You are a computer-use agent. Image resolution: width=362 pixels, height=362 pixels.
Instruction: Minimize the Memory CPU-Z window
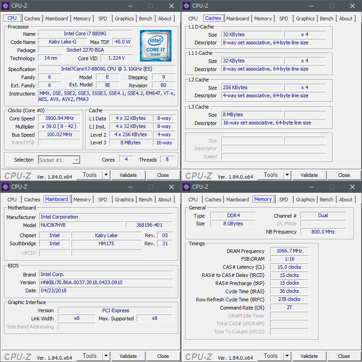(x=311, y=187)
